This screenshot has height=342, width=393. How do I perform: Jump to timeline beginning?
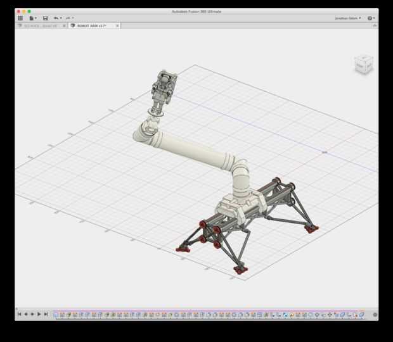tap(19, 314)
